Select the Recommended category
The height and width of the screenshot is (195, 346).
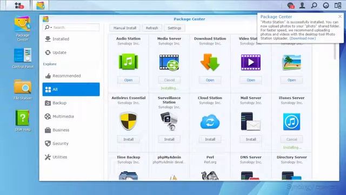pos(71,76)
